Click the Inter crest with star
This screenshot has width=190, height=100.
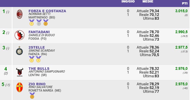[19, 50]
